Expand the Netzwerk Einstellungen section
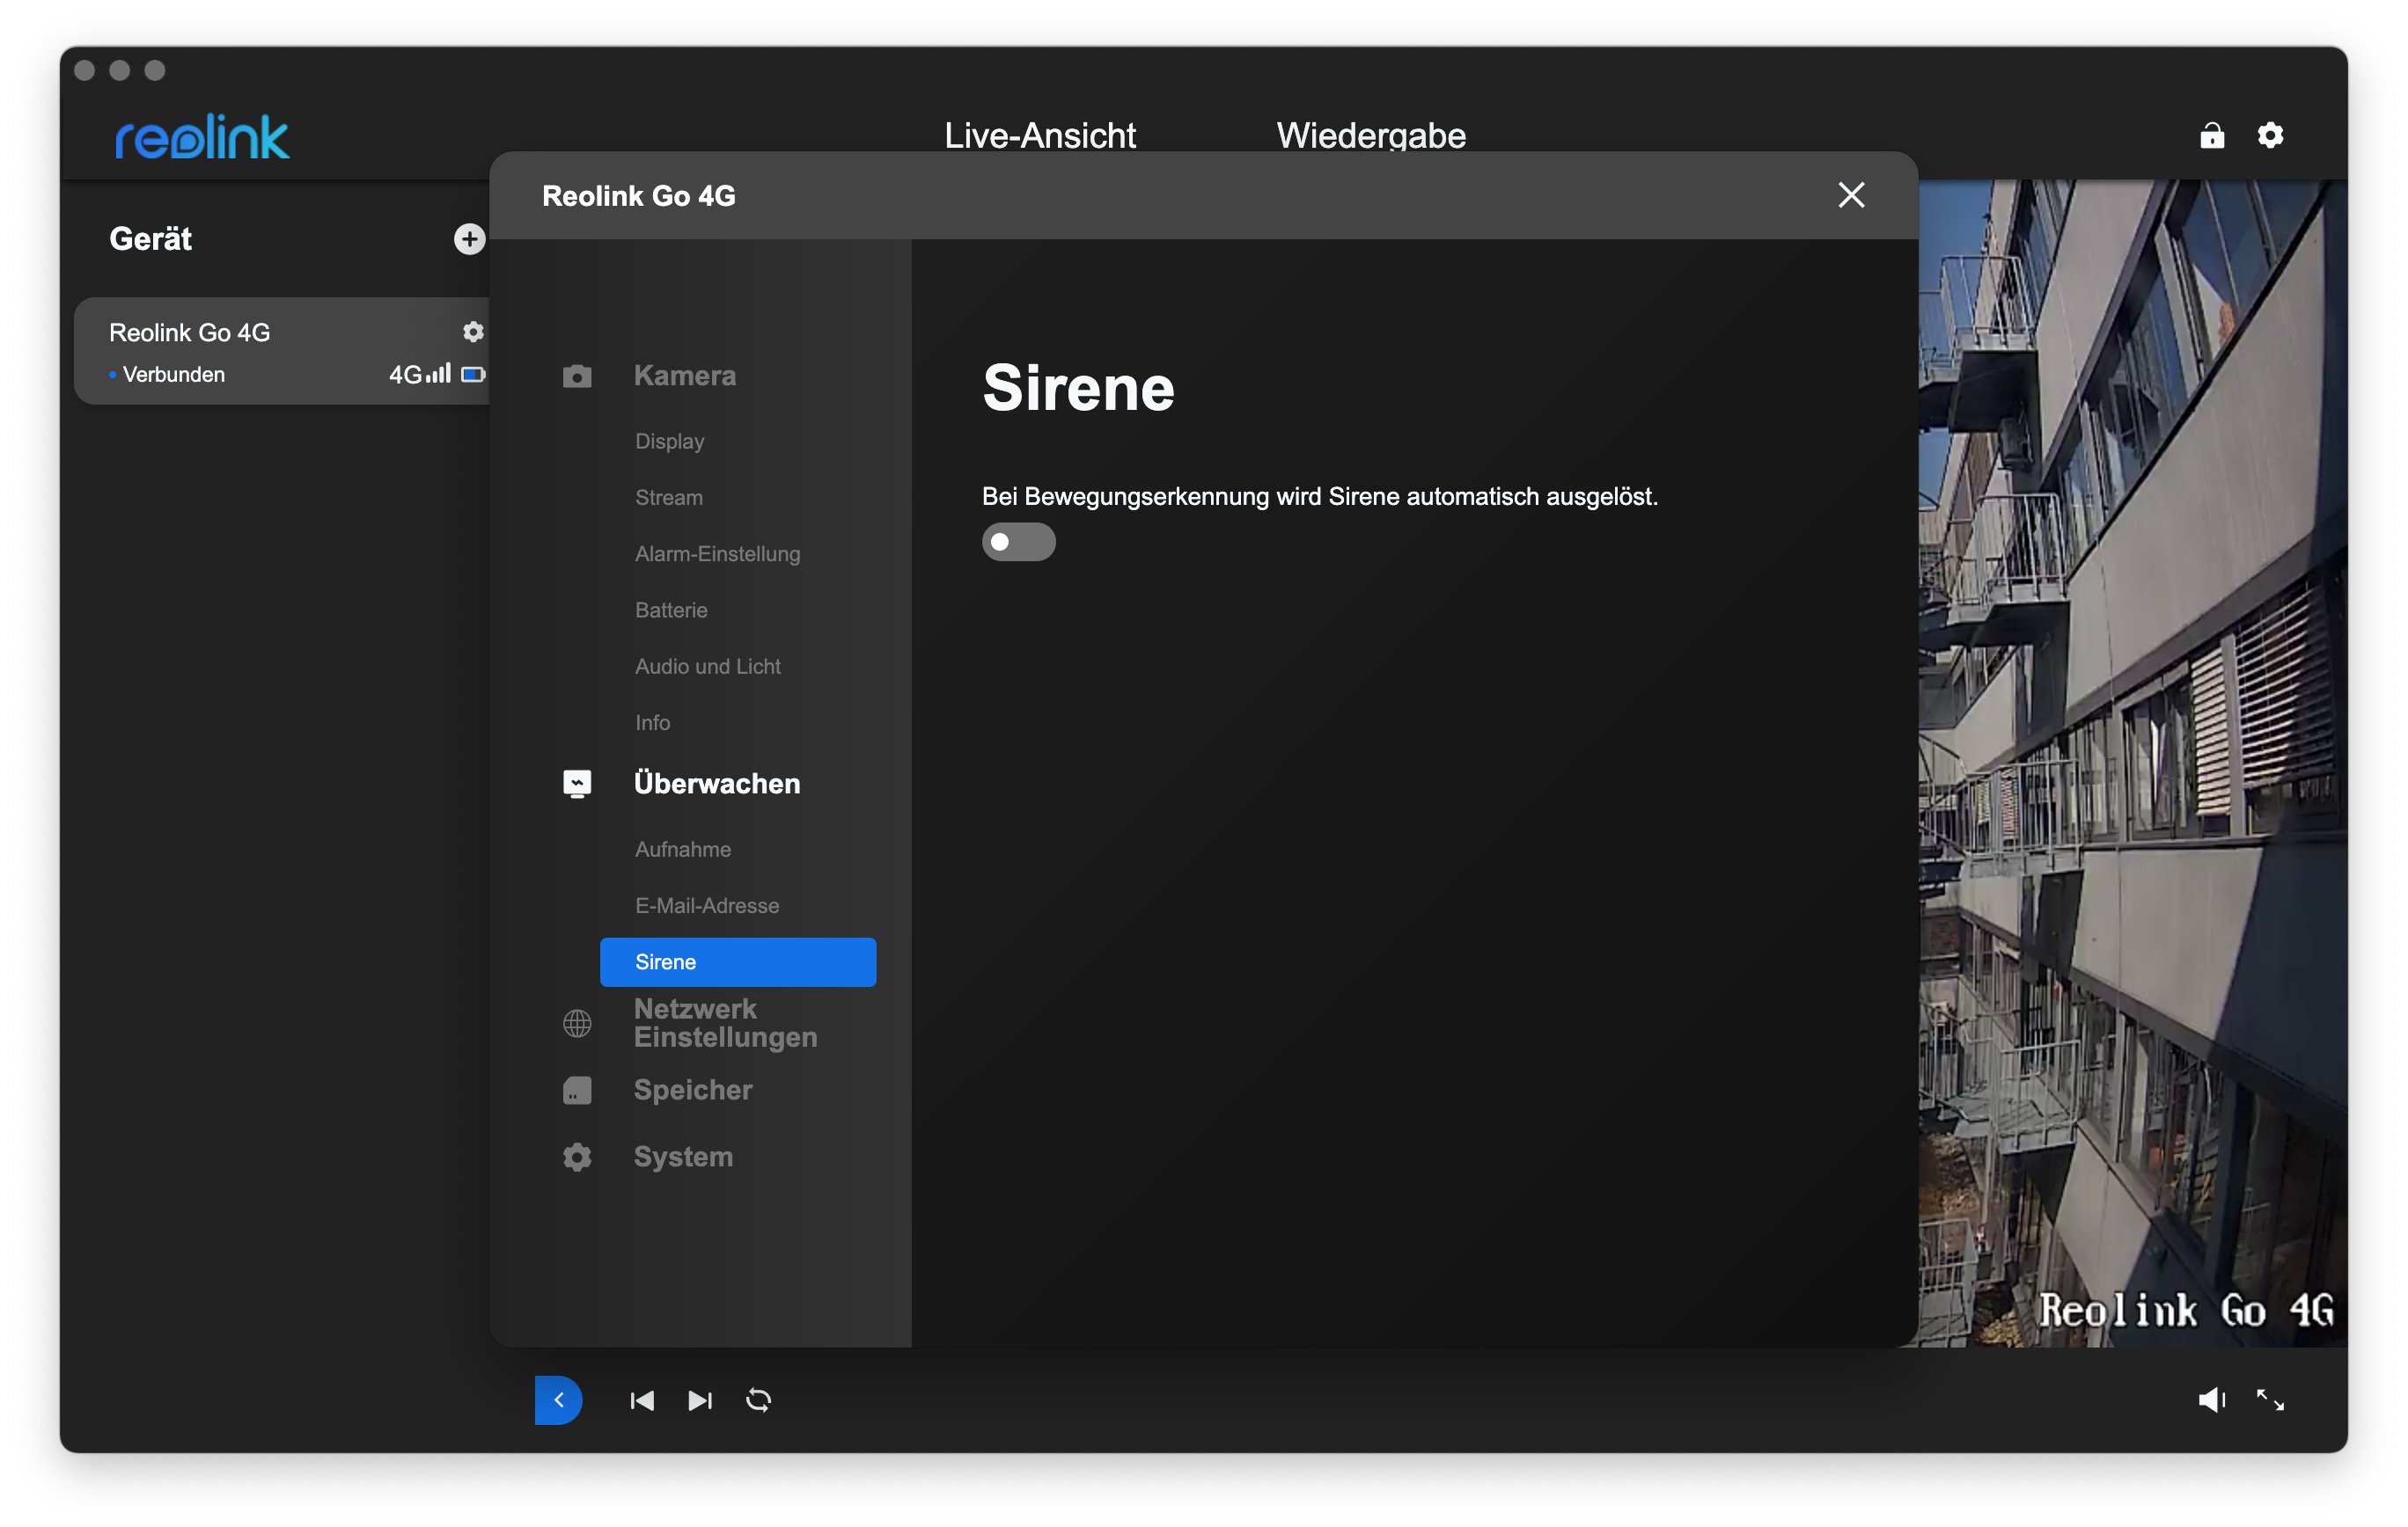Viewport: 2408px width, 1527px height. point(725,1022)
